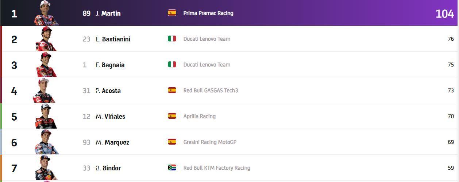Screen dimensions: 459x182
Task: Open J. Martin's rider portrait
Action: pos(46,13)
